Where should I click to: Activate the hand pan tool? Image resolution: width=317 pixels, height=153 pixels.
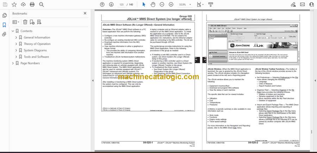[153, 5]
